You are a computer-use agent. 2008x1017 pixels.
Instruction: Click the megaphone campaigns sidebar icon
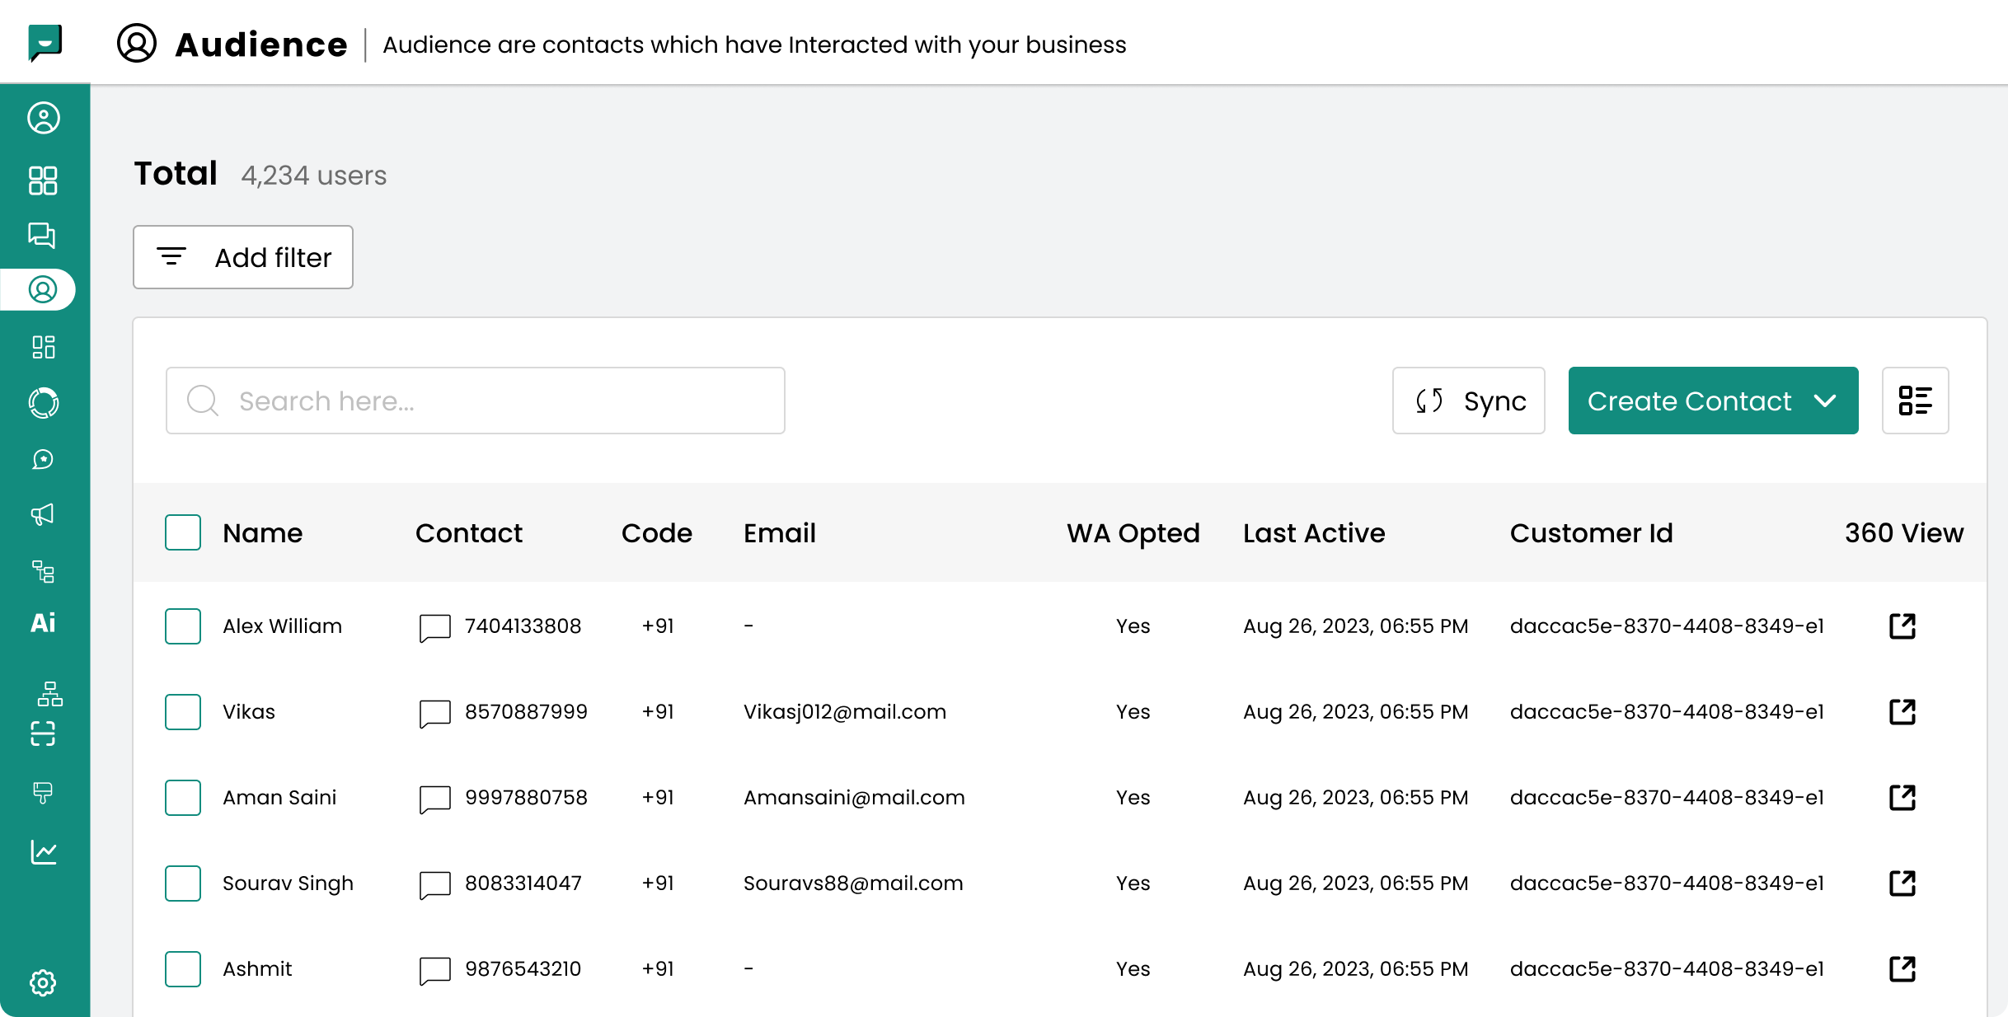pos(43,515)
